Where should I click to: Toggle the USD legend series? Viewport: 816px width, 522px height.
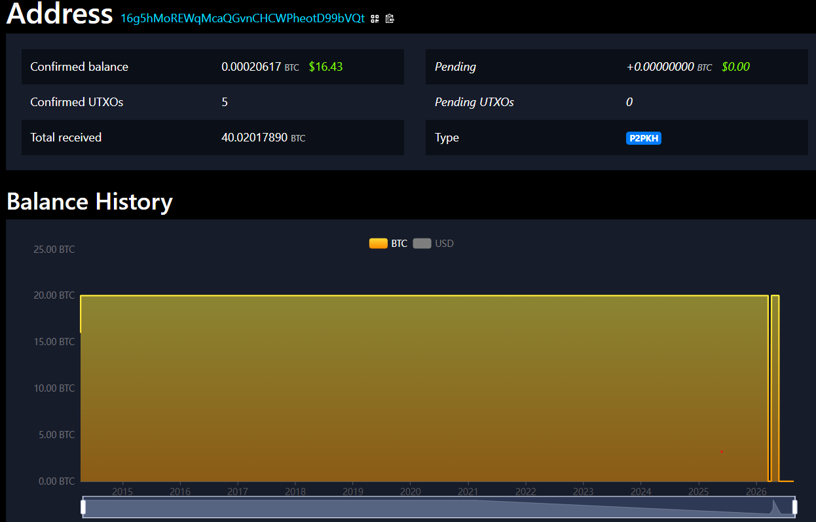click(x=434, y=244)
